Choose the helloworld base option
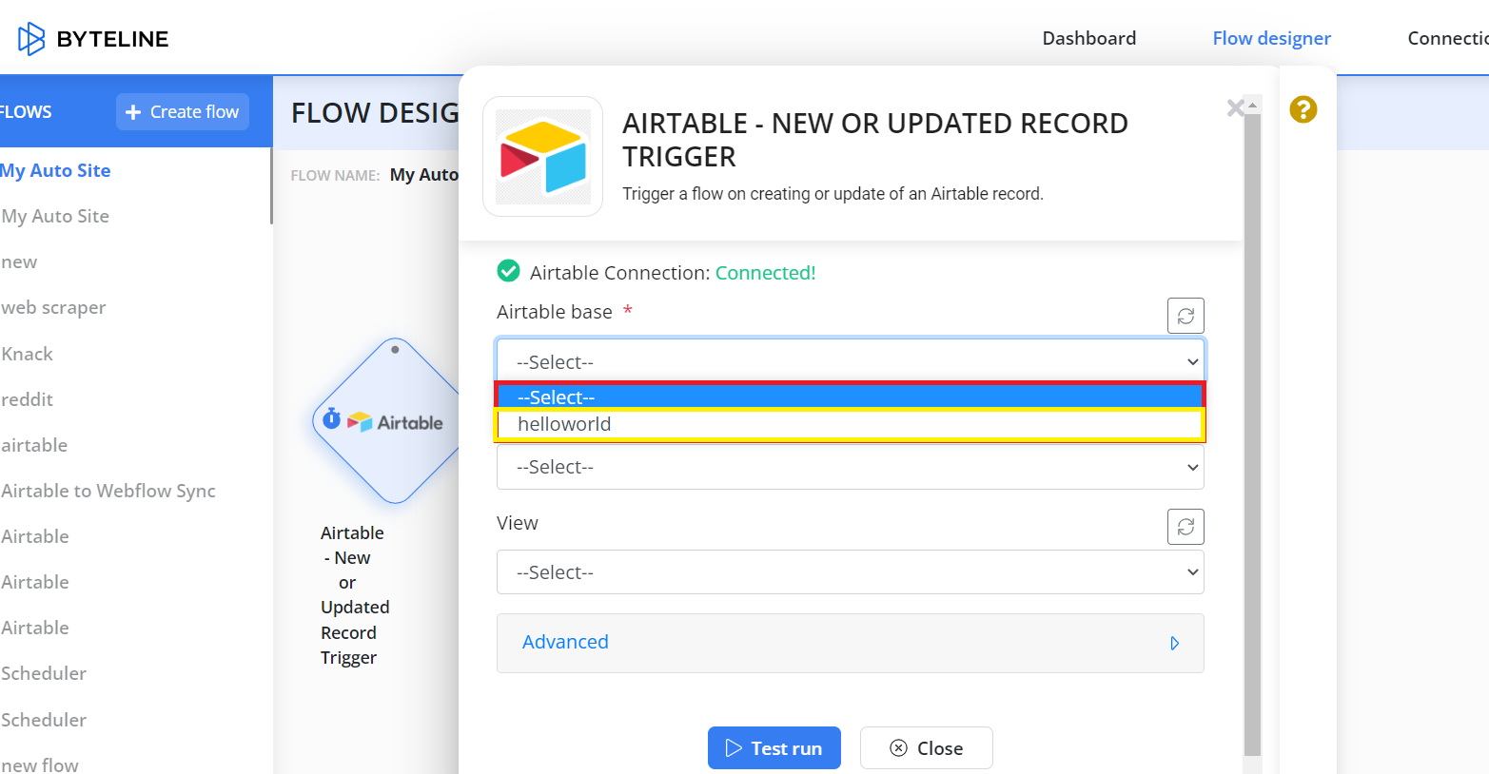This screenshot has width=1489, height=774. 851,425
